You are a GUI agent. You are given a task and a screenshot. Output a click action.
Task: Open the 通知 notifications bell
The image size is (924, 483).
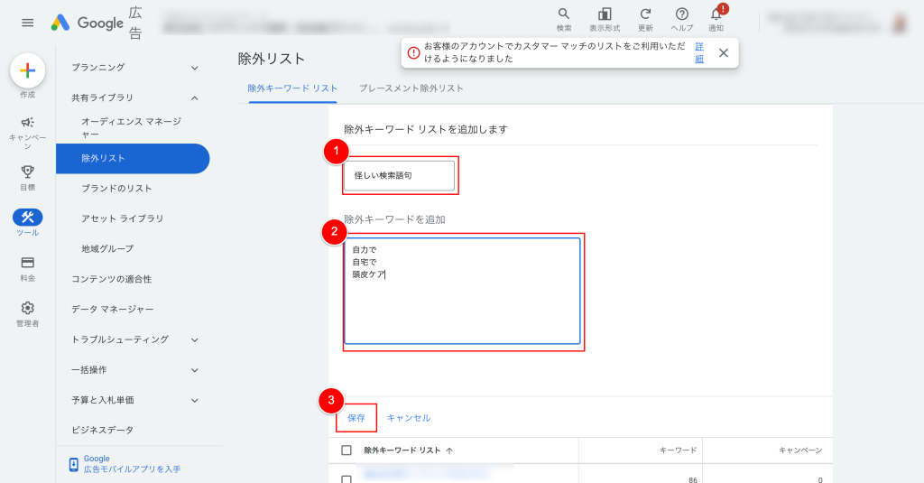pos(716,14)
